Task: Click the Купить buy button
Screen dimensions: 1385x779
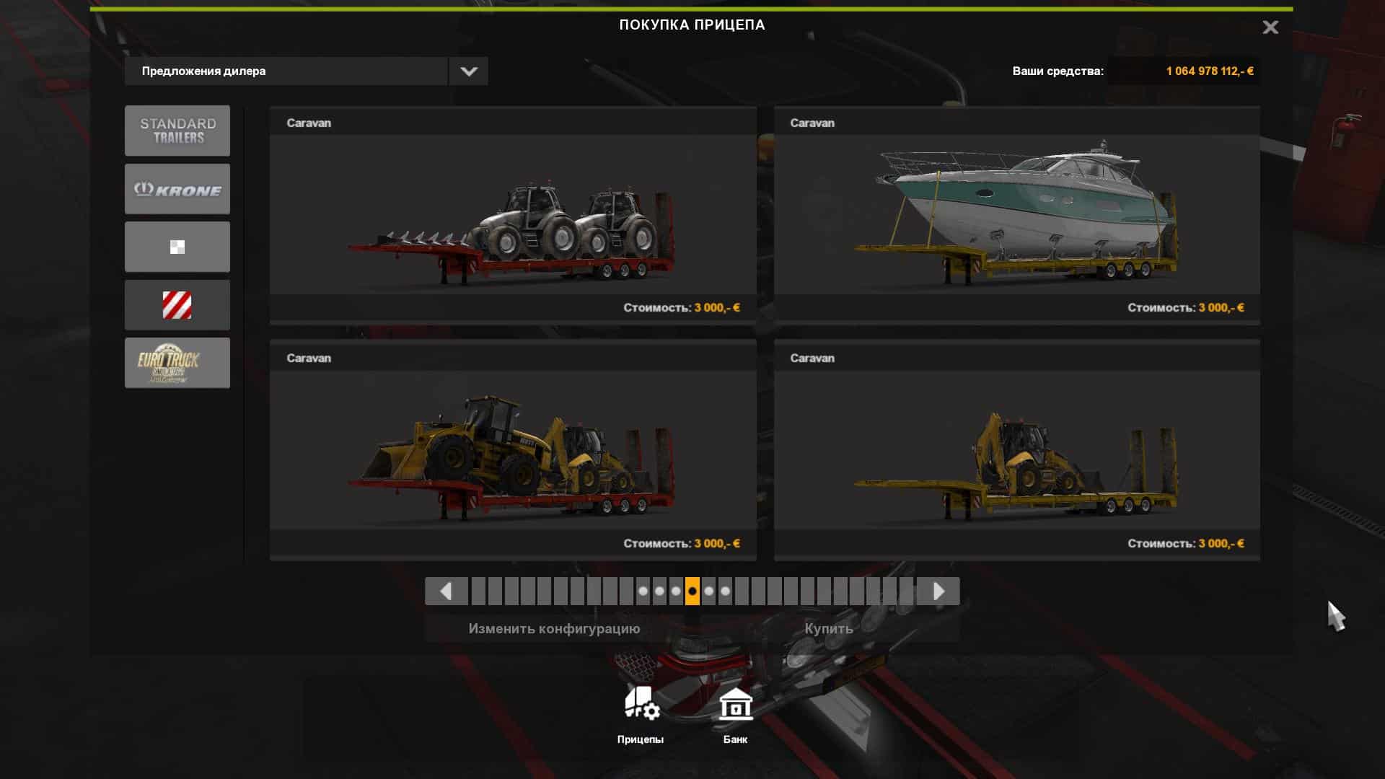Action: tap(828, 628)
